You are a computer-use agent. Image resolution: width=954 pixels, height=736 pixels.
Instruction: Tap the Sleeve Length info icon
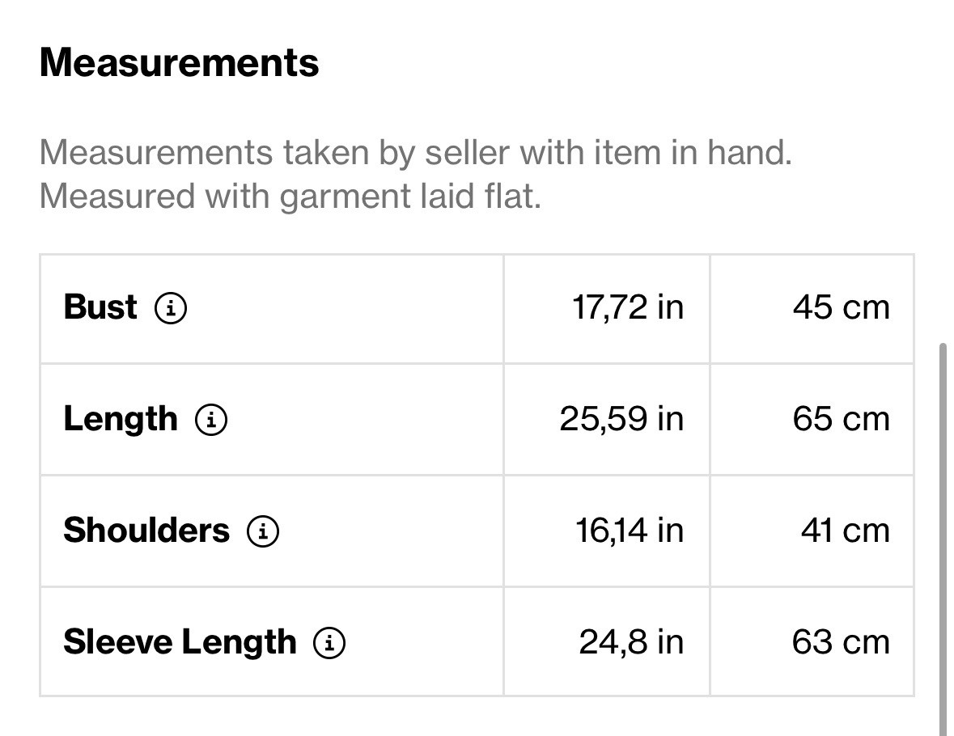tap(329, 643)
